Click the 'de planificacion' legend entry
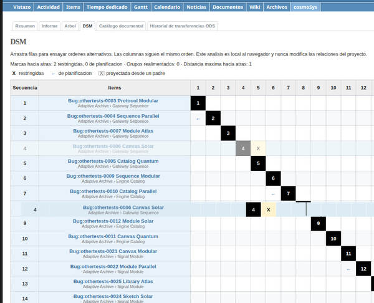The height and width of the screenshot is (303, 374). 72,73
